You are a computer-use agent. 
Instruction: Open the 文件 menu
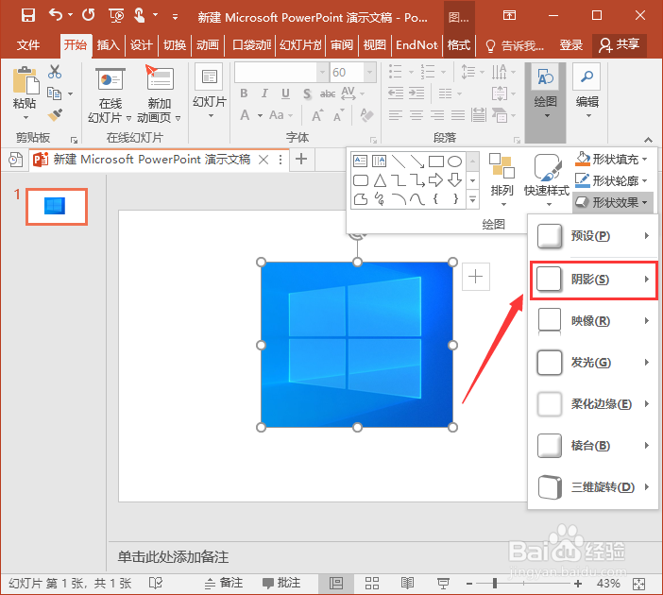[28, 44]
